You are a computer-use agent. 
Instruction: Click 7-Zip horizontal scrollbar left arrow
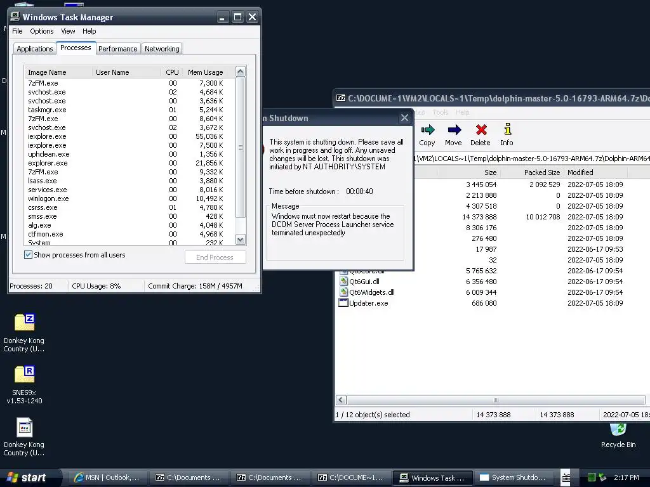[x=341, y=400]
